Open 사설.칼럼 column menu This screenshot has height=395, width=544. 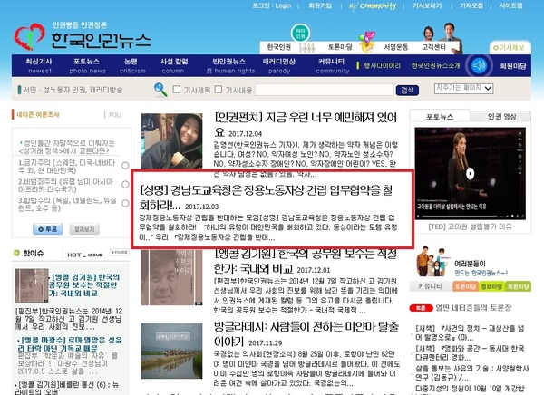point(174,65)
